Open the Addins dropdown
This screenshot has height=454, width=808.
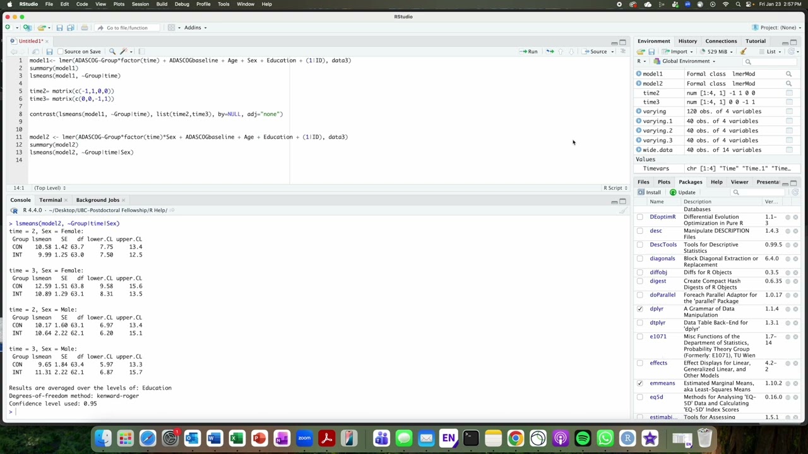[195, 28]
